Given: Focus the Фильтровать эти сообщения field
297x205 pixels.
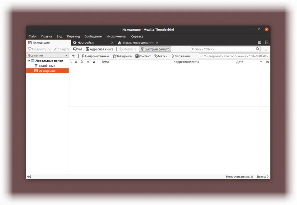Looking at the screenshot, I should pos(234,56).
